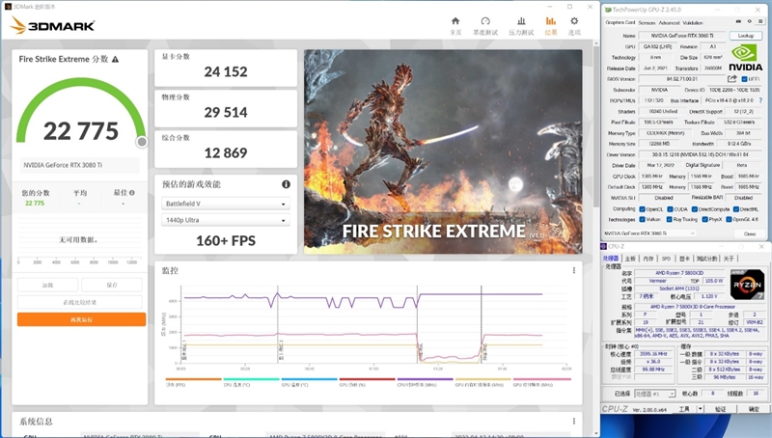Toggle the purple CPU clock legend swatch
The image size is (772, 438).
[425, 379]
